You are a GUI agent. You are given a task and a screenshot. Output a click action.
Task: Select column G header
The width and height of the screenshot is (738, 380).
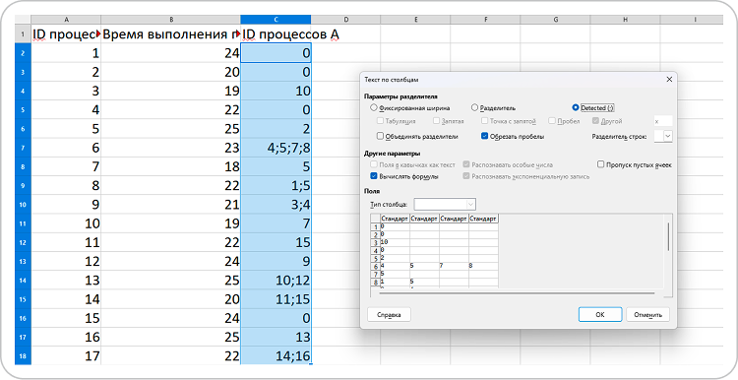click(555, 20)
